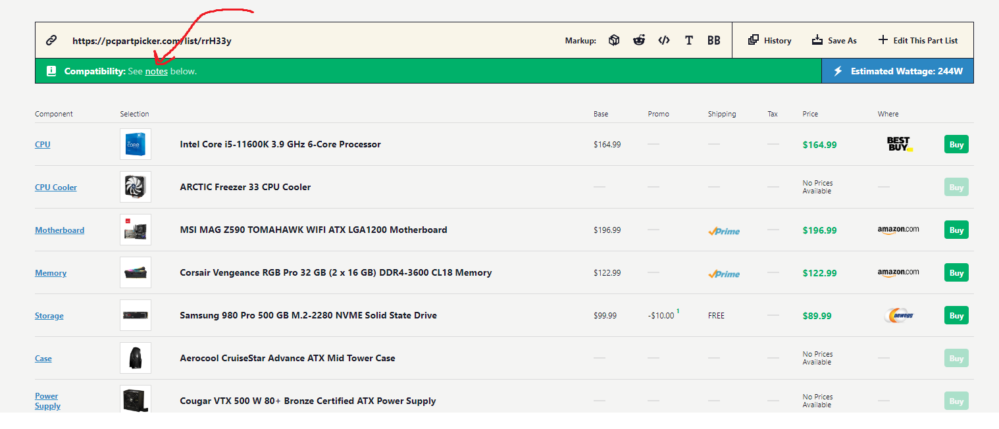Click Estimated Wattage 244W box
The width and height of the screenshot is (999, 429).
point(898,71)
